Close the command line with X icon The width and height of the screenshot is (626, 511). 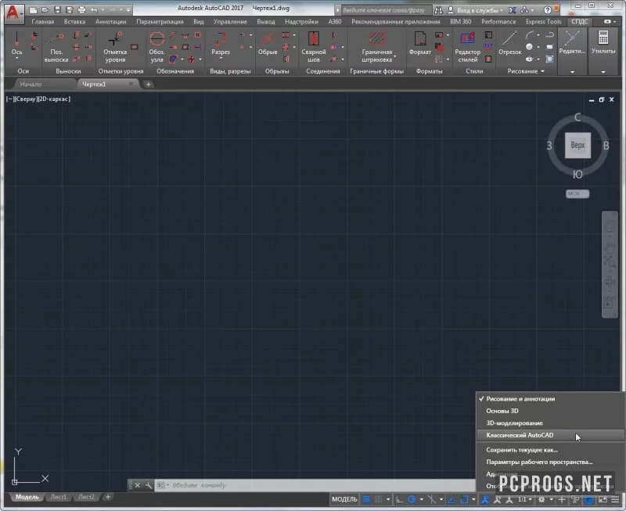pyautogui.click(x=138, y=485)
